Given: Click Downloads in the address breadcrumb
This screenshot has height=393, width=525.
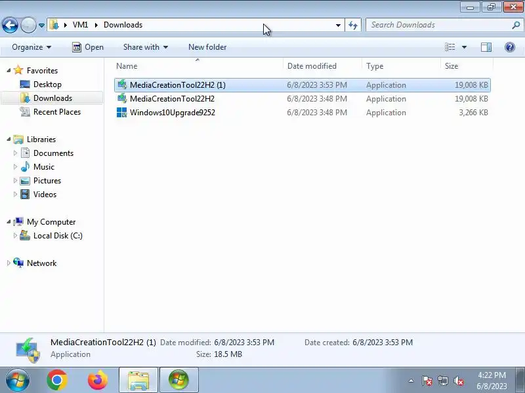Looking at the screenshot, I should [x=123, y=25].
